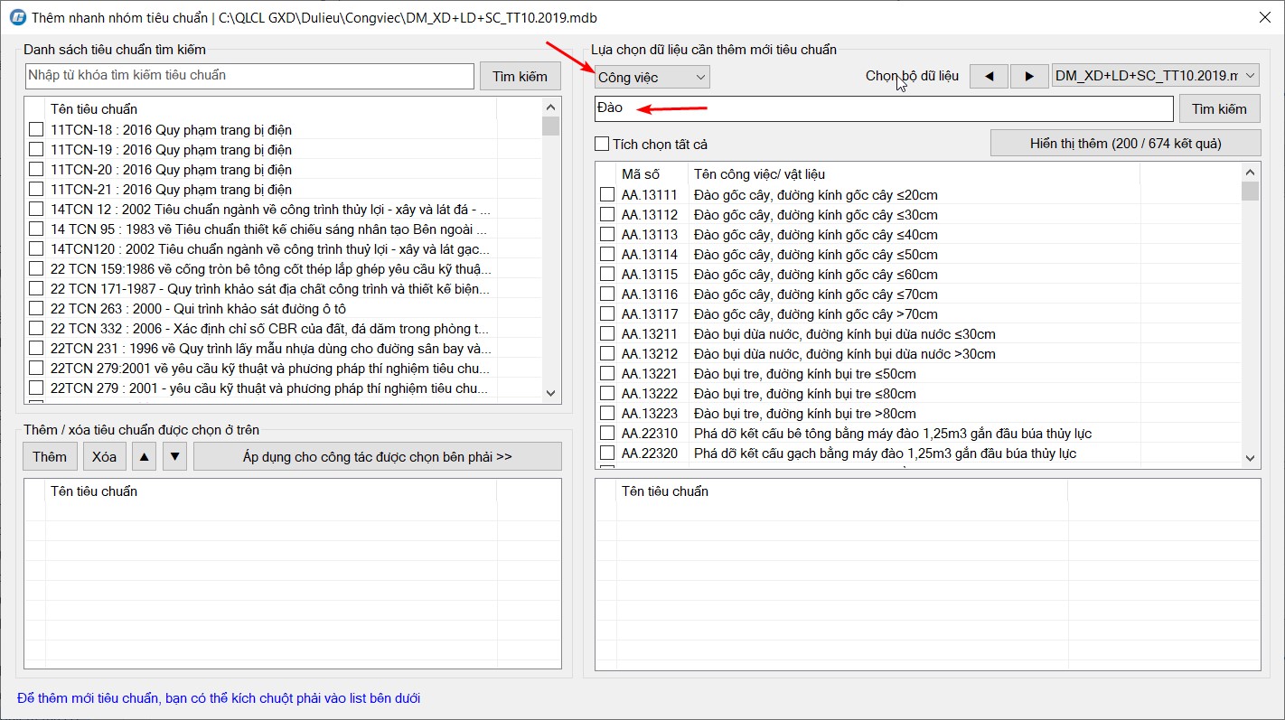
Task: Select checkbox for 11TCN-18 : 2016 standard
Action: (36, 130)
